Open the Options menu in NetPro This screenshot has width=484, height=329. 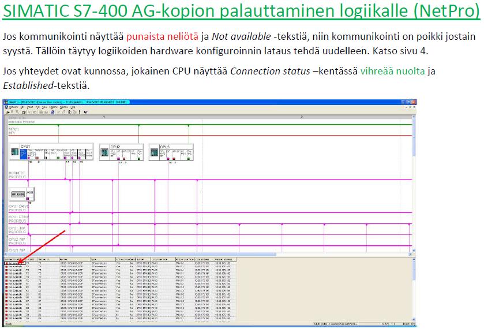(53, 107)
